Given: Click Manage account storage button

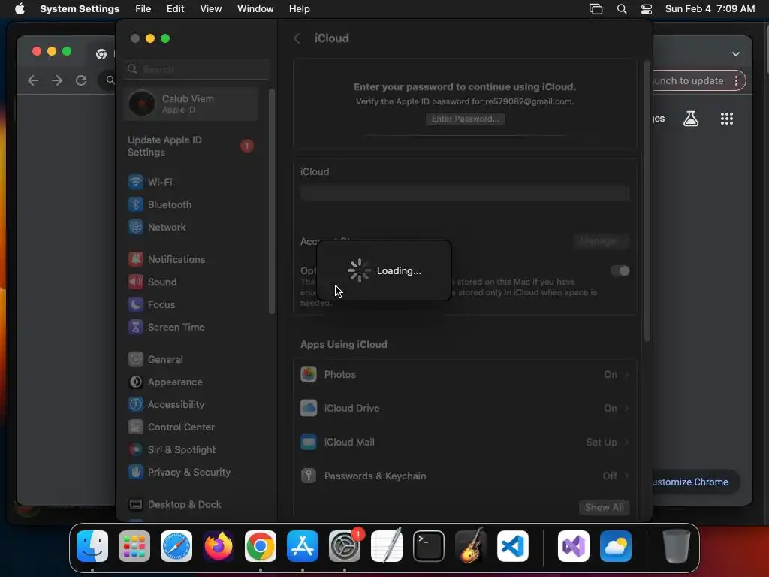Looking at the screenshot, I should point(602,241).
